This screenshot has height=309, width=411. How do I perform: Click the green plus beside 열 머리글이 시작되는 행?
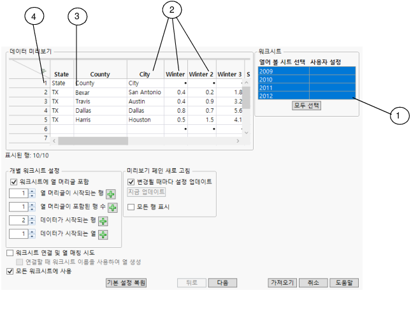click(111, 194)
